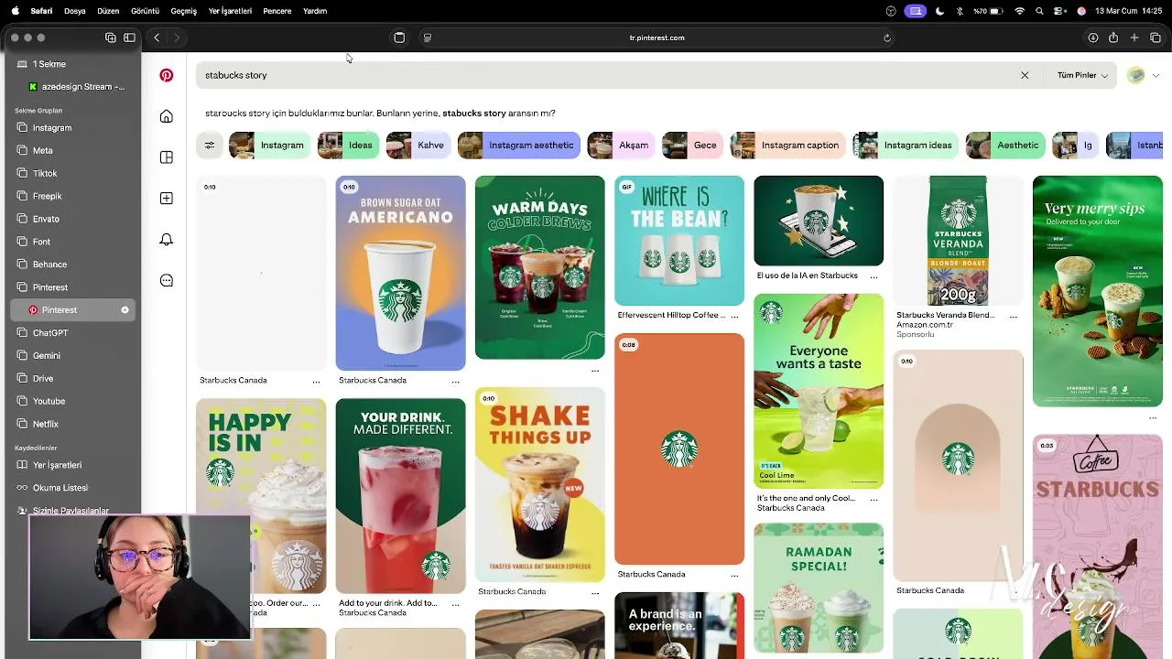Open Safari downloads icon

[1092, 38]
